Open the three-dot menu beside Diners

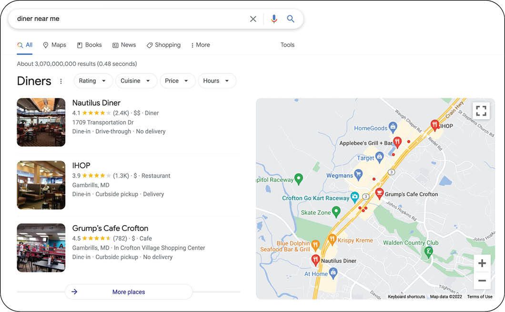(x=61, y=81)
